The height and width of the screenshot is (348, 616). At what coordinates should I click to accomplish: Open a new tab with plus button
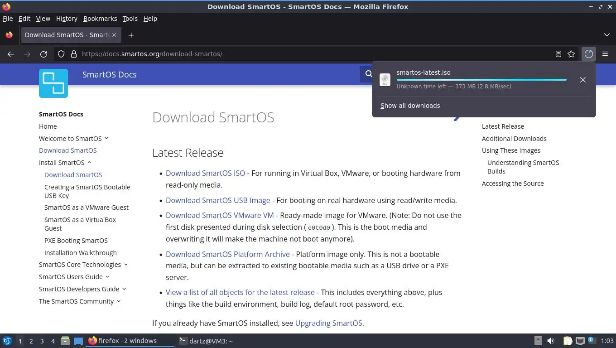(131, 35)
